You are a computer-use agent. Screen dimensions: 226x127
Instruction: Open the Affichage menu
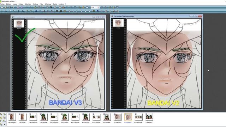[48, 4]
